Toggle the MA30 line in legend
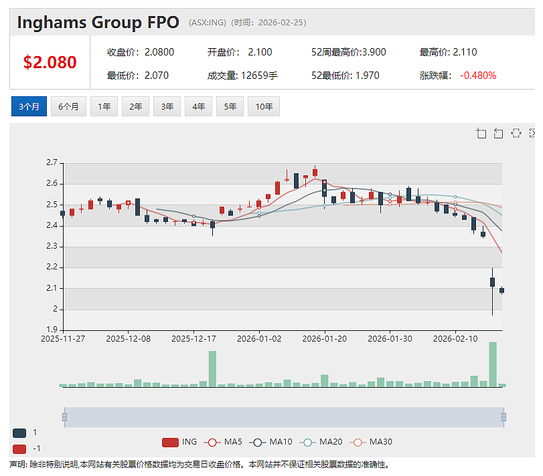Image resolution: width=543 pixels, height=476 pixels. (x=371, y=442)
